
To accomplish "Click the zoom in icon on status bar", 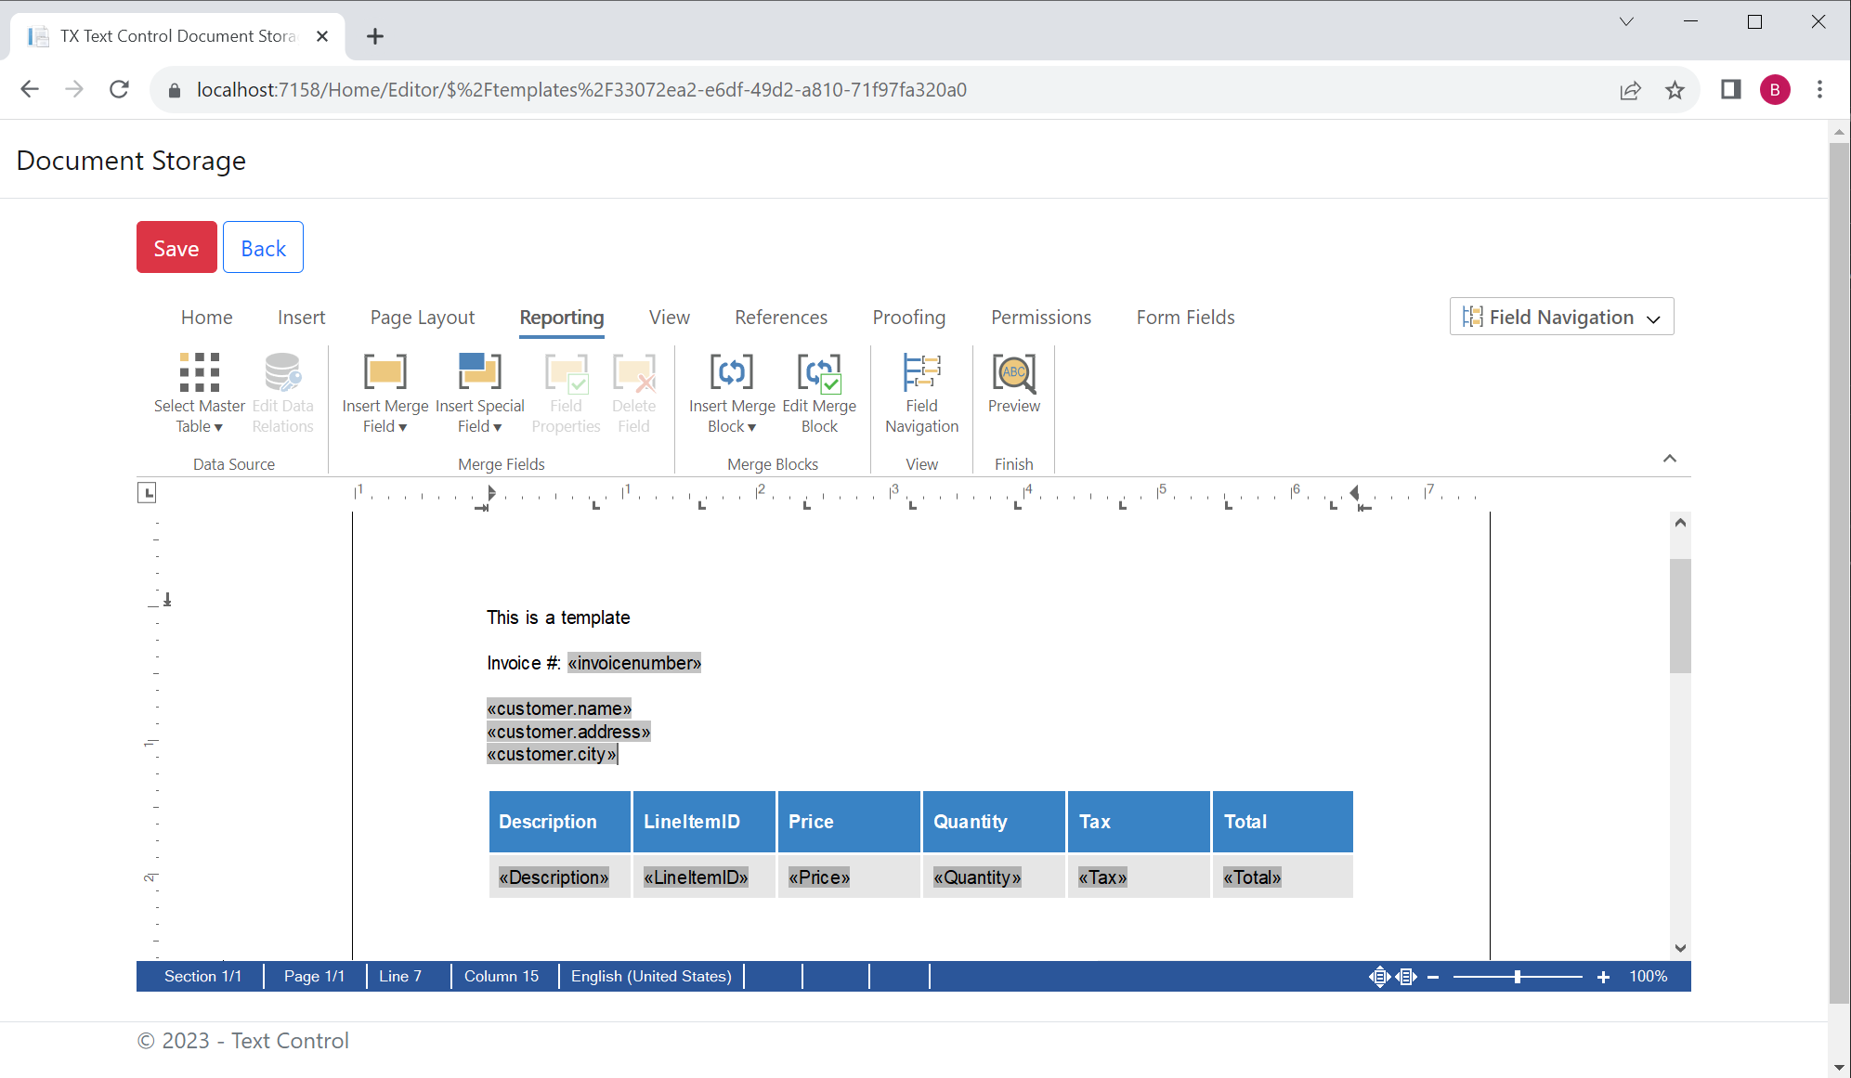I will pyautogui.click(x=1604, y=976).
